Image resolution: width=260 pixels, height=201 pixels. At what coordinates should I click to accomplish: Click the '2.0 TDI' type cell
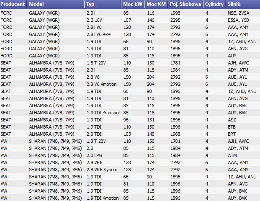click(94, 134)
